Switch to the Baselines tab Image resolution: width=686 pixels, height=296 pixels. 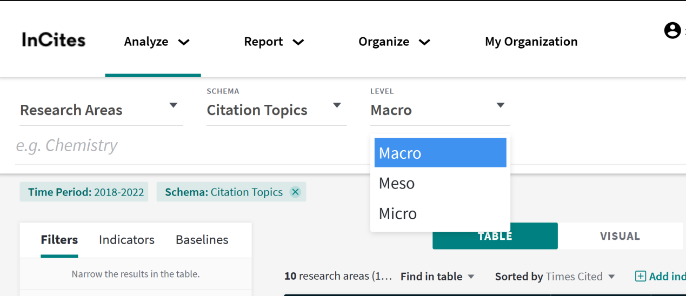pos(202,240)
